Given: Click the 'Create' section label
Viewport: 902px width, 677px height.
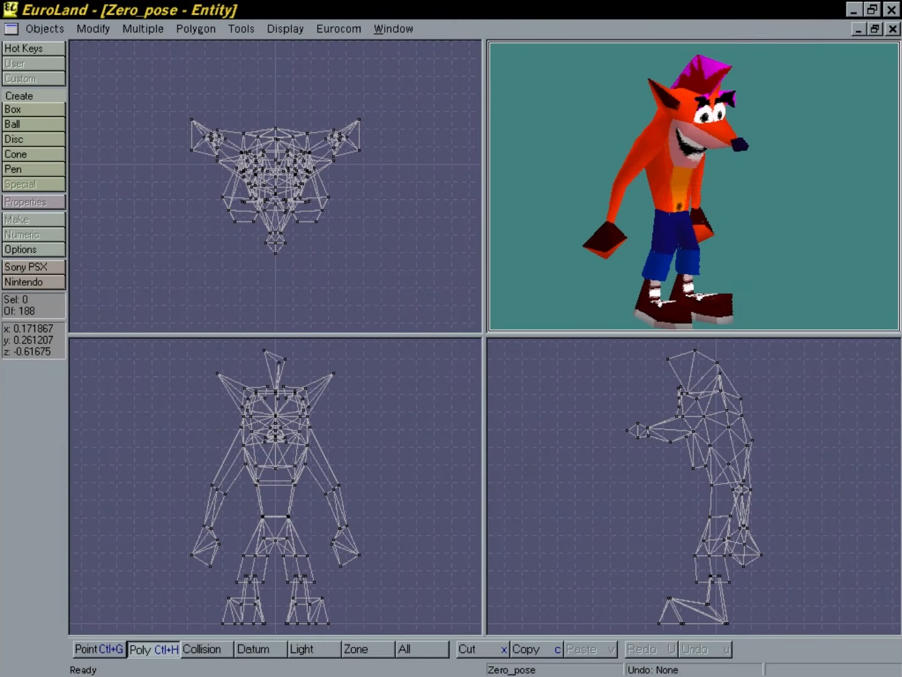Looking at the screenshot, I should pos(19,96).
